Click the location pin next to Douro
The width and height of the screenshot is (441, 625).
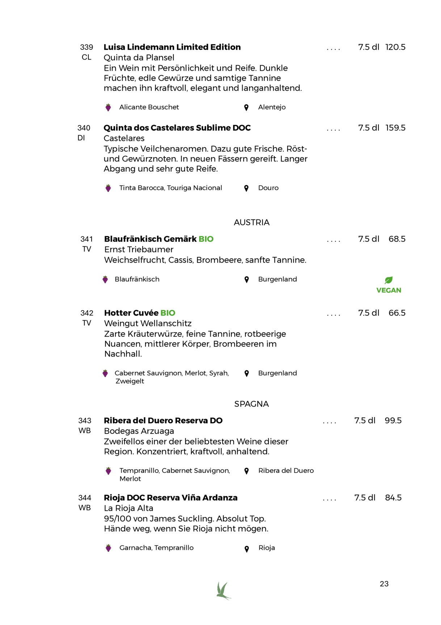click(x=246, y=188)
